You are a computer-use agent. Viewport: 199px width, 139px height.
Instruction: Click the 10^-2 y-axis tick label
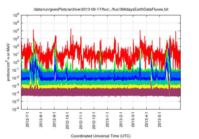[x=16, y=78]
